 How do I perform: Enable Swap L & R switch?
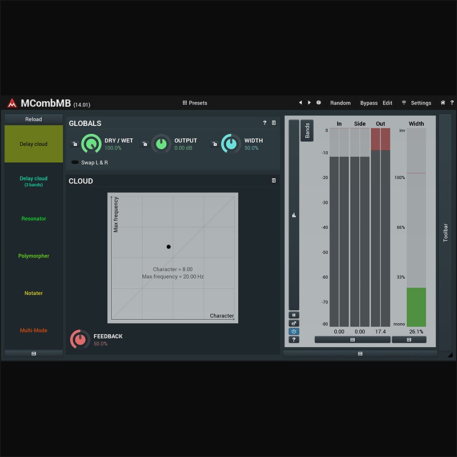pyautogui.click(x=75, y=162)
